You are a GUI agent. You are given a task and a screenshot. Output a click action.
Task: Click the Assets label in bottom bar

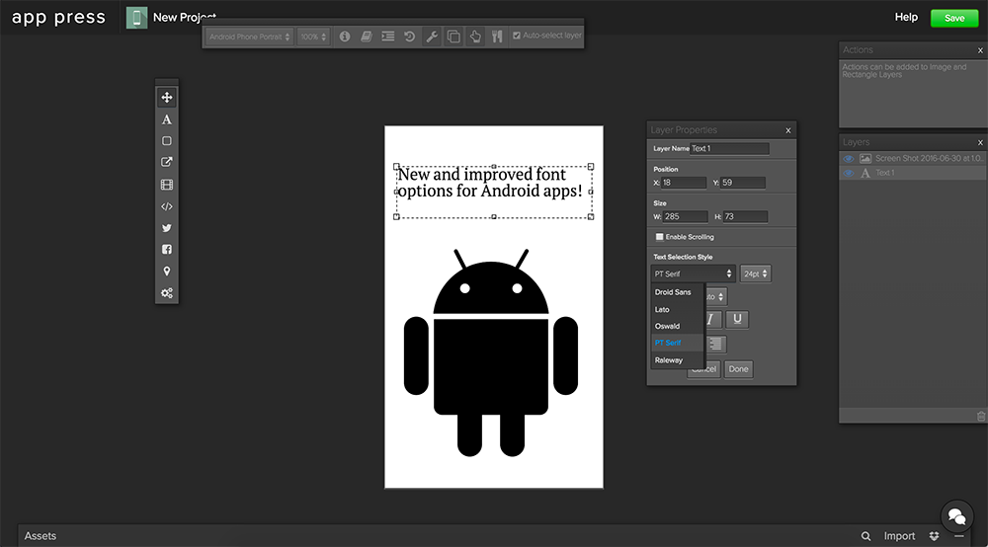pos(41,536)
